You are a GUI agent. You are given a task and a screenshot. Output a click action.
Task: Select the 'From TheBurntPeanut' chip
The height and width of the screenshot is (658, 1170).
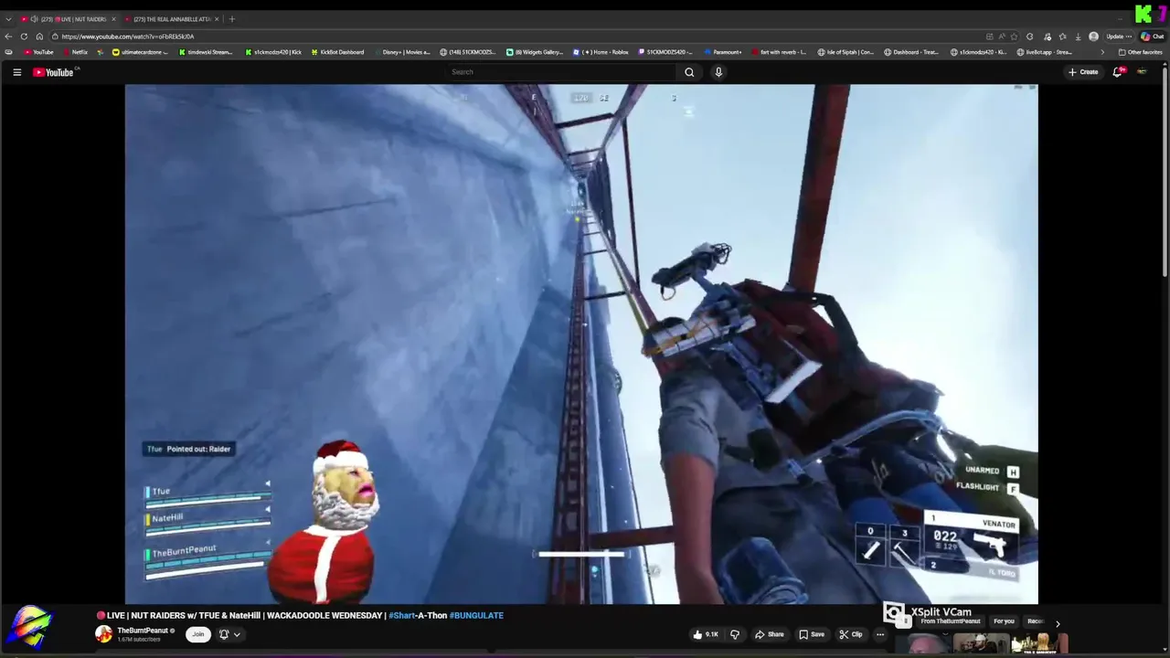pos(951,621)
